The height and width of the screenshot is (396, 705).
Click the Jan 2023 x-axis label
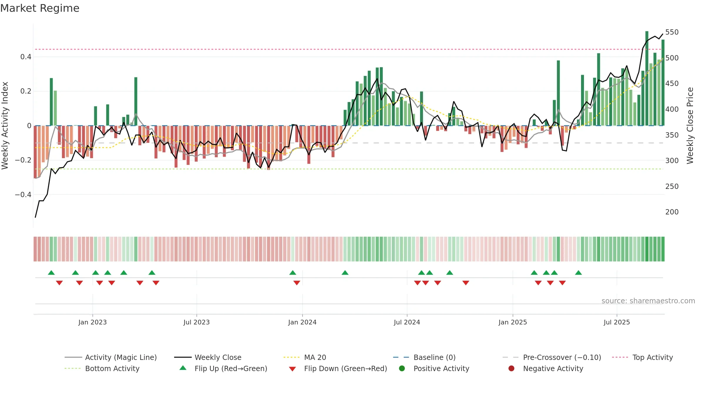93,322
